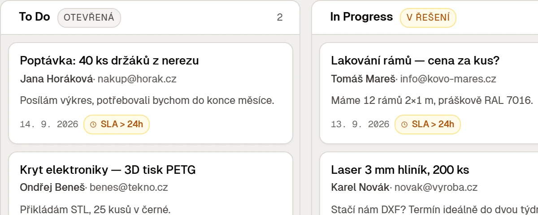538x215 pixels.
Task: Click the clock icon in Lakování rámů SLA badge
Action: 404,125
